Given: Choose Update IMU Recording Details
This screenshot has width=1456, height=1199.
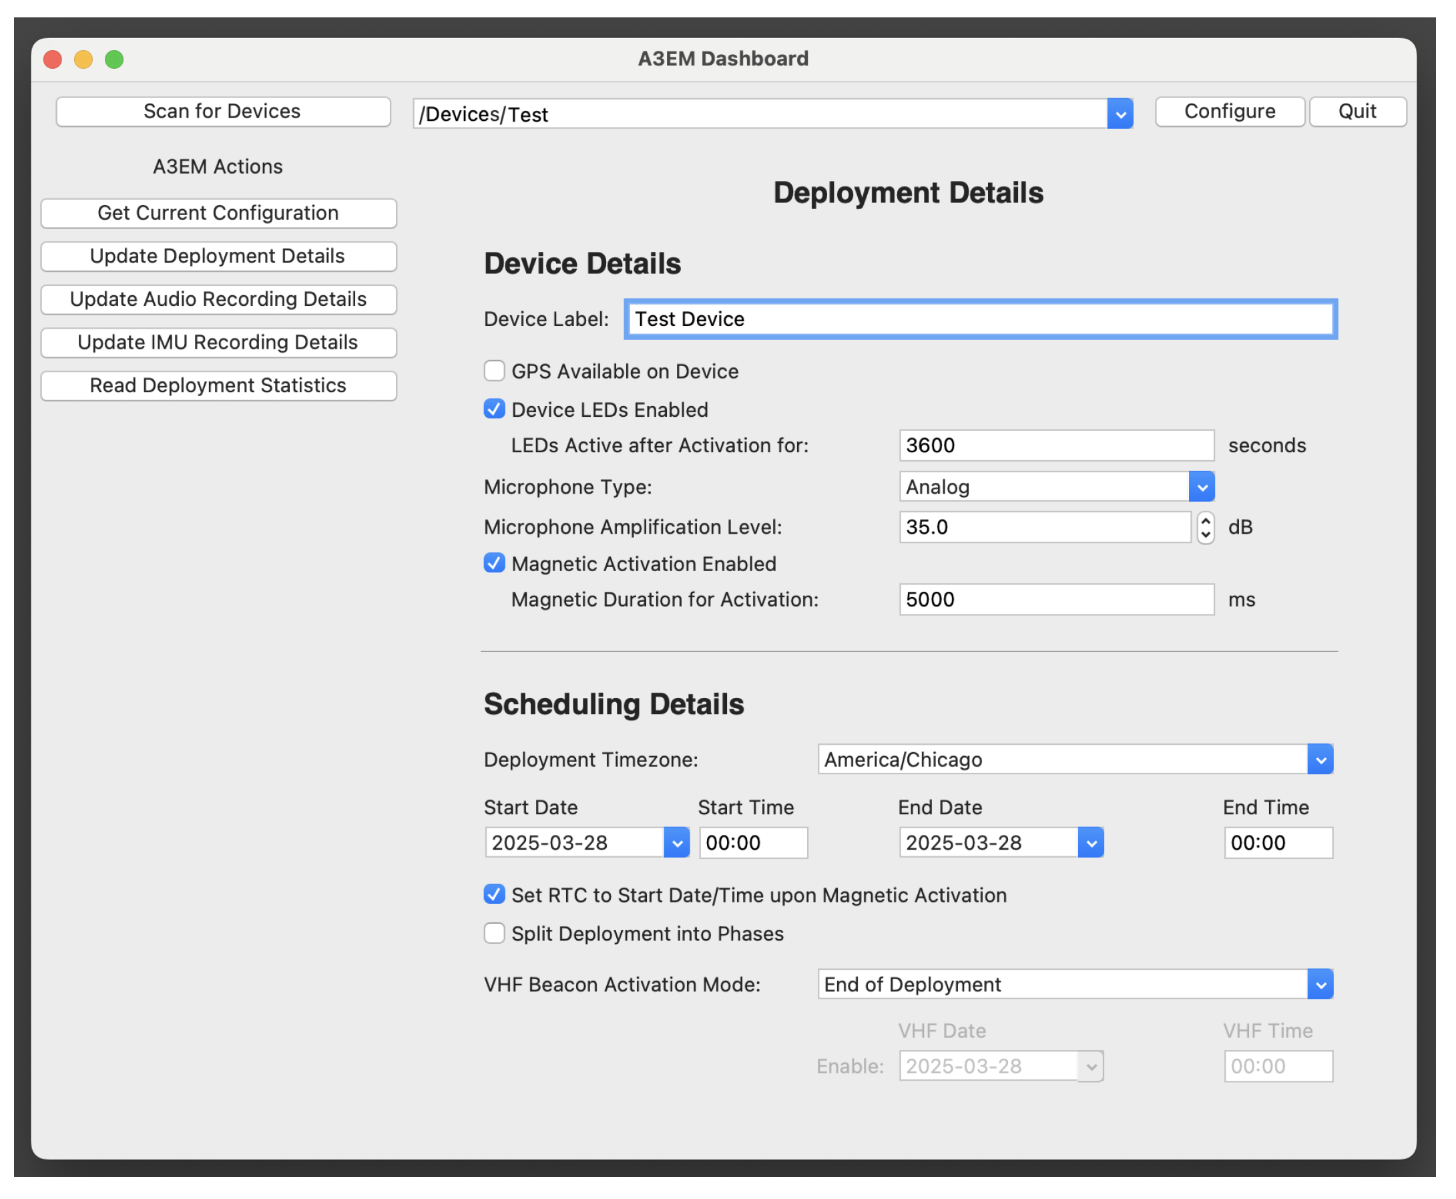Looking at the screenshot, I should (x=219, y=343).
